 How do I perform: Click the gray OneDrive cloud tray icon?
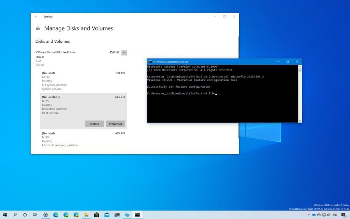319,215
